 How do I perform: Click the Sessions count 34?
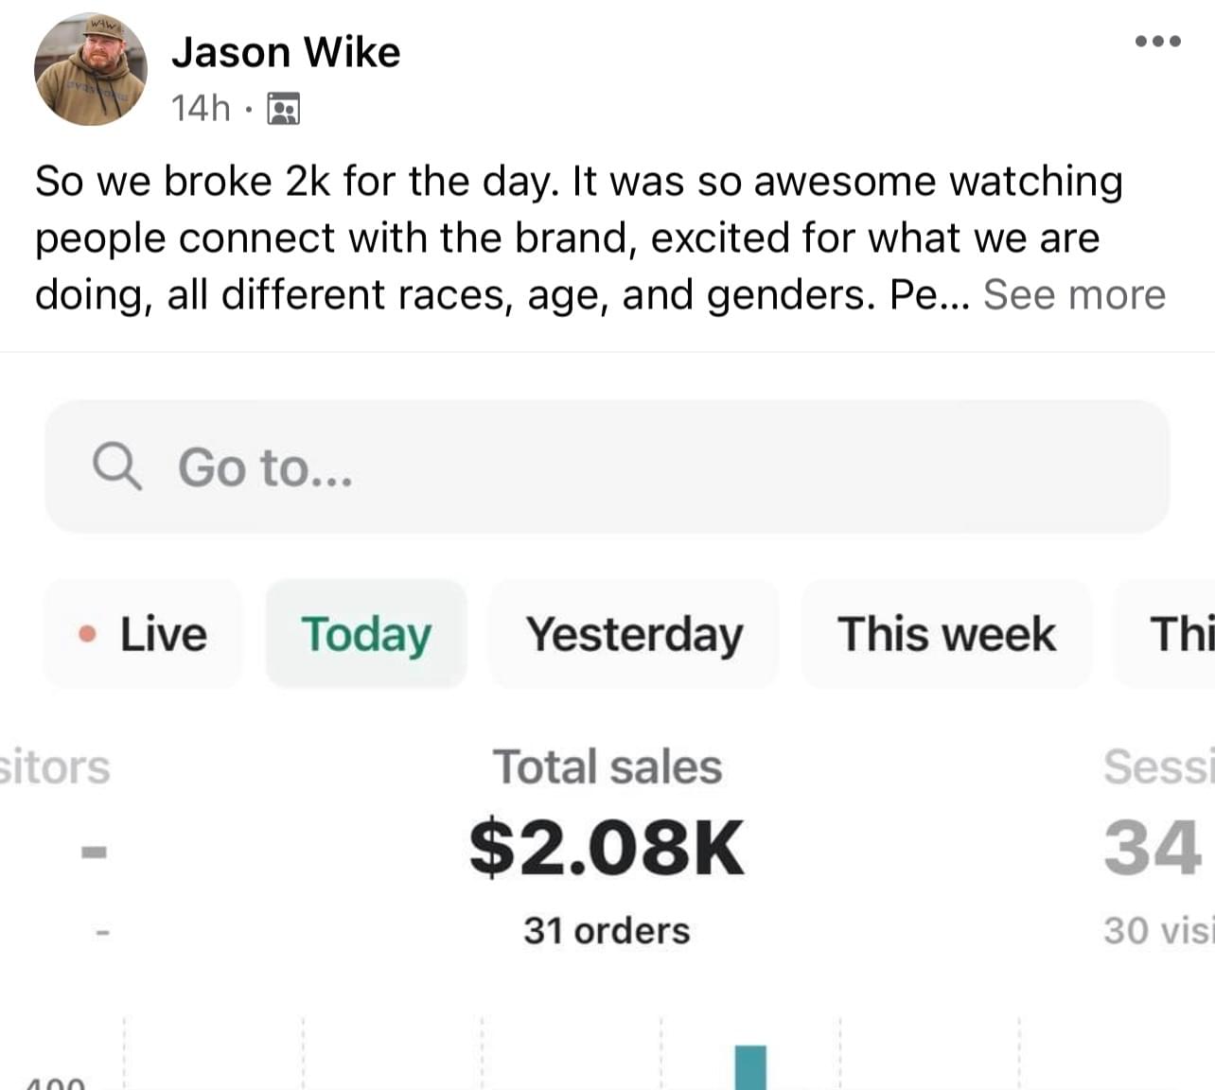[x=1152, y=848]
